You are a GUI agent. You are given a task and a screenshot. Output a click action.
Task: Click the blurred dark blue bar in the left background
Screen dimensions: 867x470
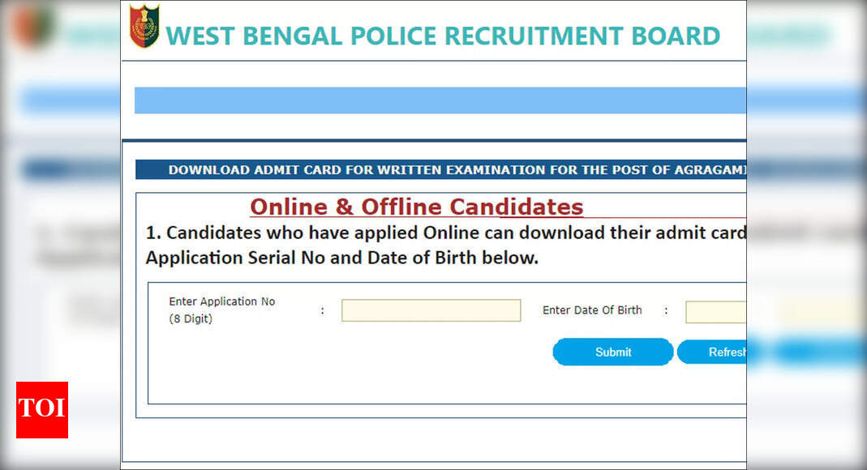coord(71,169)
